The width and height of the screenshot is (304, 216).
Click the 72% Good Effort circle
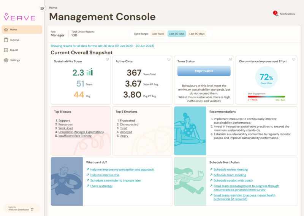[x=266, y=77]
